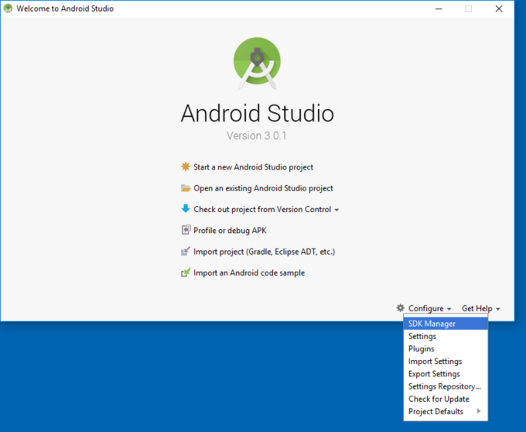526x432 pixels.
Task: Click the orange star new project icon
Action: [186, 166]
